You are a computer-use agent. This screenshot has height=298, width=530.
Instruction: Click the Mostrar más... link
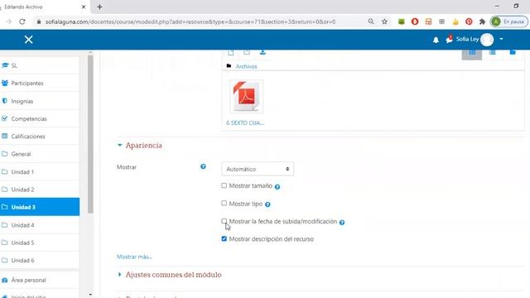pos(134,257)
